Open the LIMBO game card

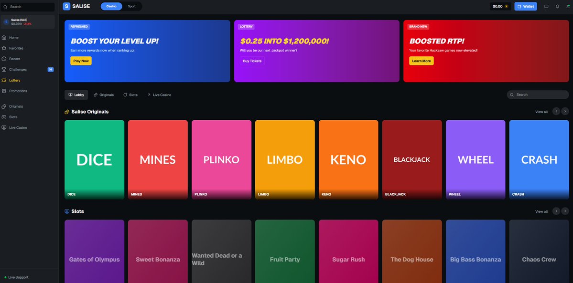point(285,159)
